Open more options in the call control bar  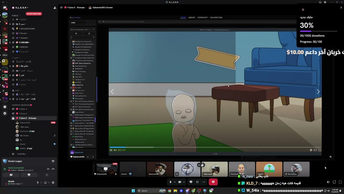pyautogui.click(x=204, y=182)
